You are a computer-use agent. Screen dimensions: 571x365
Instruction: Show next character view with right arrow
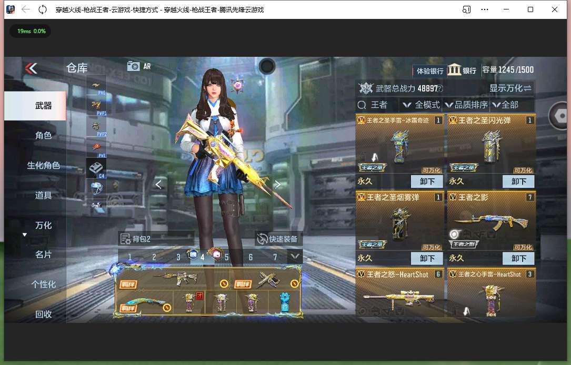click(x=277, y=185)
